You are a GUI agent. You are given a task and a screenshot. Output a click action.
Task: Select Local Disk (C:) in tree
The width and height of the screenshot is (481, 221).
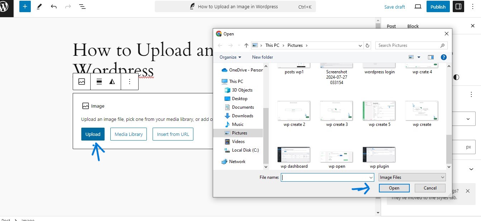click(x=242, y=150)
